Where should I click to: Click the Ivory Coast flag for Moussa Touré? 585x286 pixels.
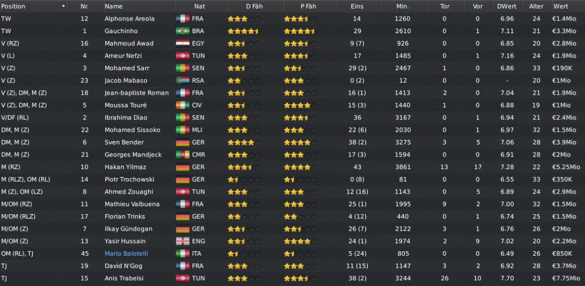(183, 105)
